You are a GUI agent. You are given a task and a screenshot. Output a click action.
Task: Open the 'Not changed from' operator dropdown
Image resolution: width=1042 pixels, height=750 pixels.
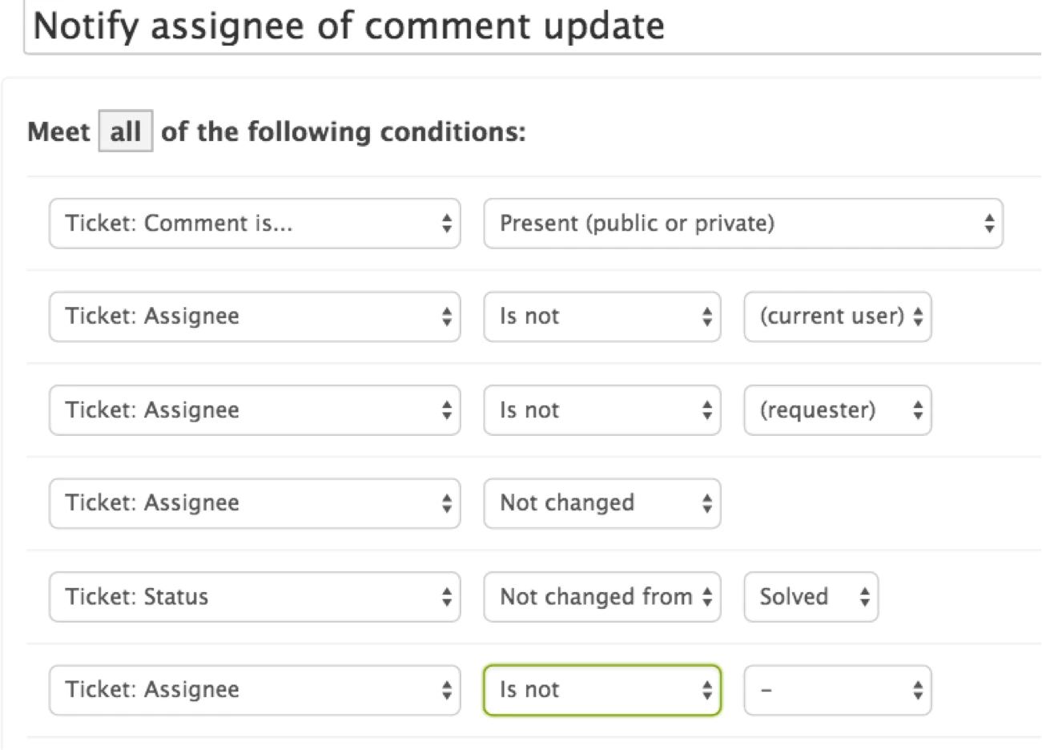click(601, 597)
